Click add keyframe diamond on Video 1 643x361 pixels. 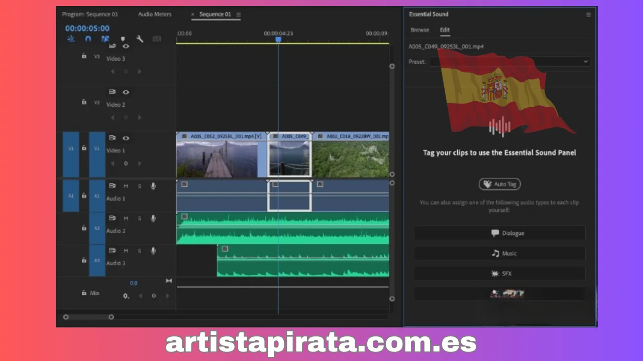(126, 163)
